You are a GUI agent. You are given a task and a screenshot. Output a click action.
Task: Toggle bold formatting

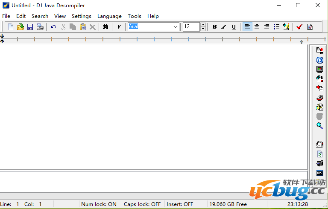(x=214, y=27)
